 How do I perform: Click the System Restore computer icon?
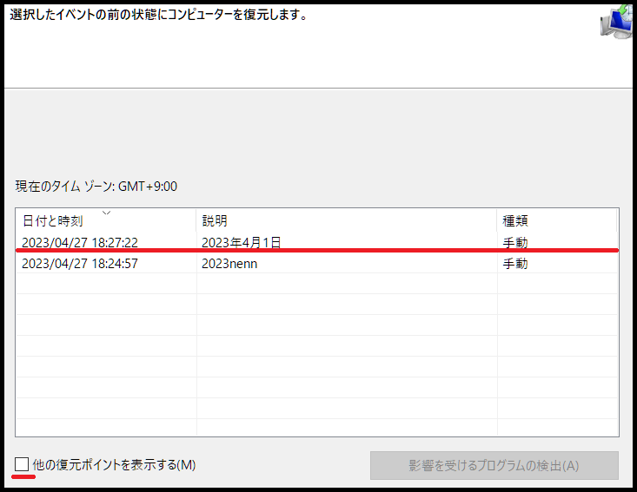616,23
